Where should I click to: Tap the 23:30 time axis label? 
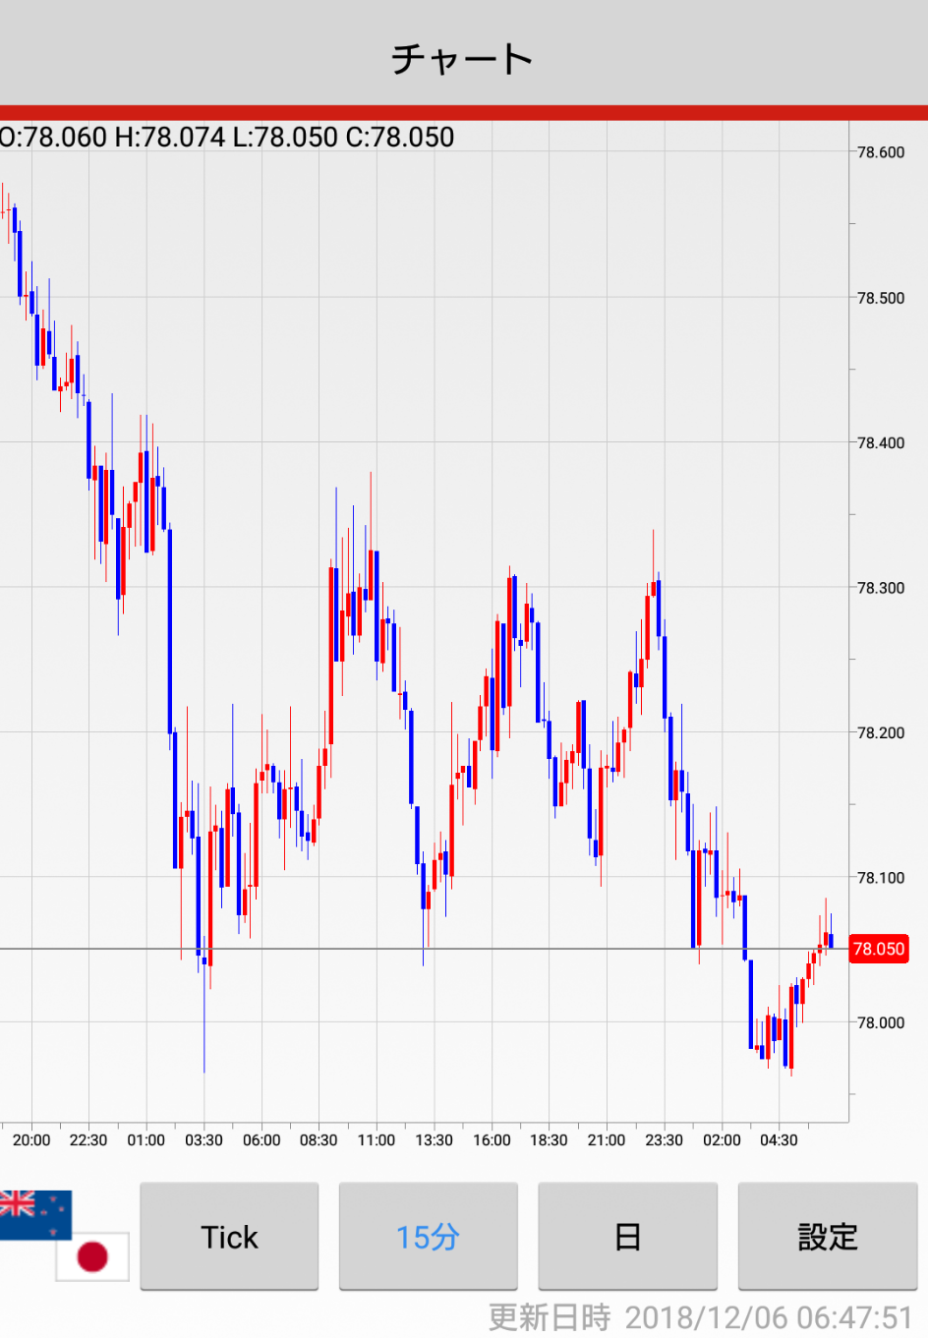(x=664, y=1140)
